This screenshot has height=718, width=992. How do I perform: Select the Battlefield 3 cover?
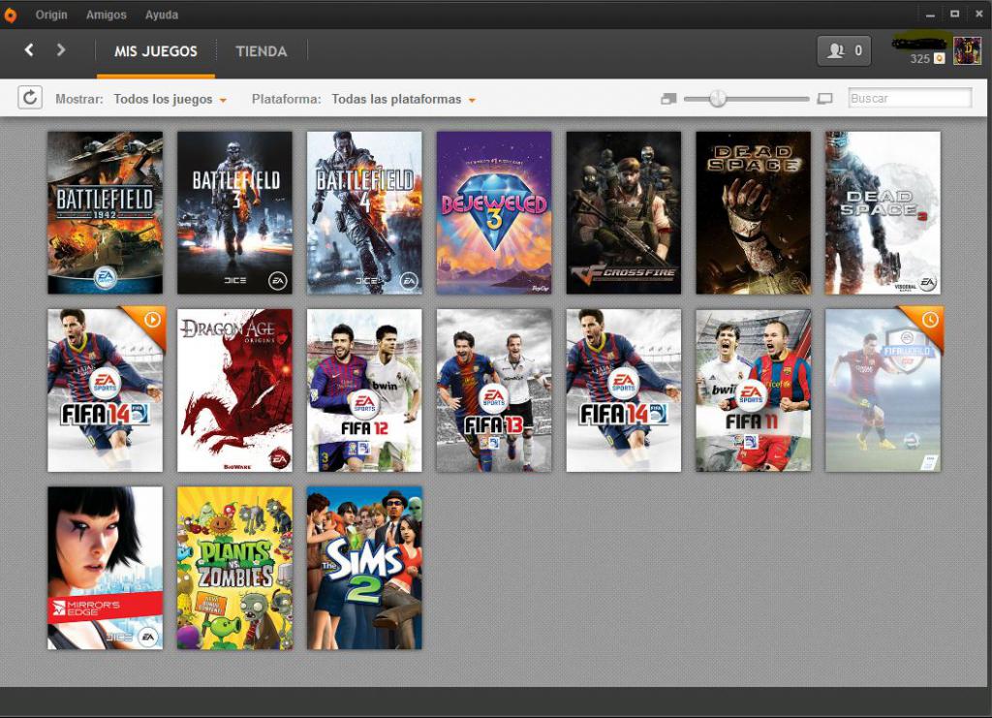pyautogui.click(x=234, y=212)
